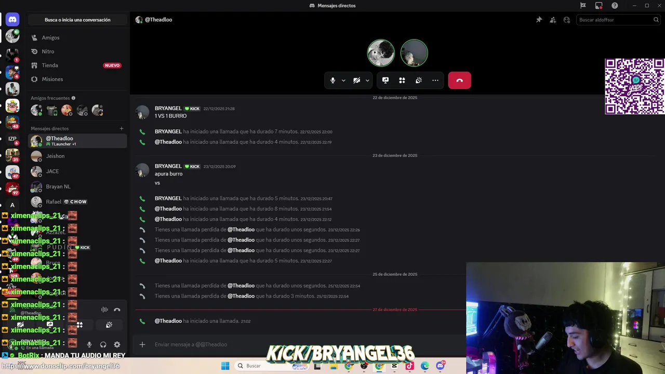Toggle user profile panel icon
The height and width of the screenshot is (374, 665).
(x=567, y=20)
